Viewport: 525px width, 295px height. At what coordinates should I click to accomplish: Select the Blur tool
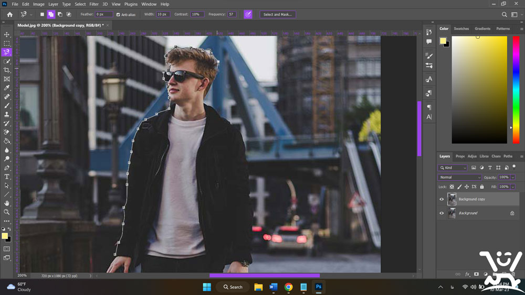[x=7, y=150]
